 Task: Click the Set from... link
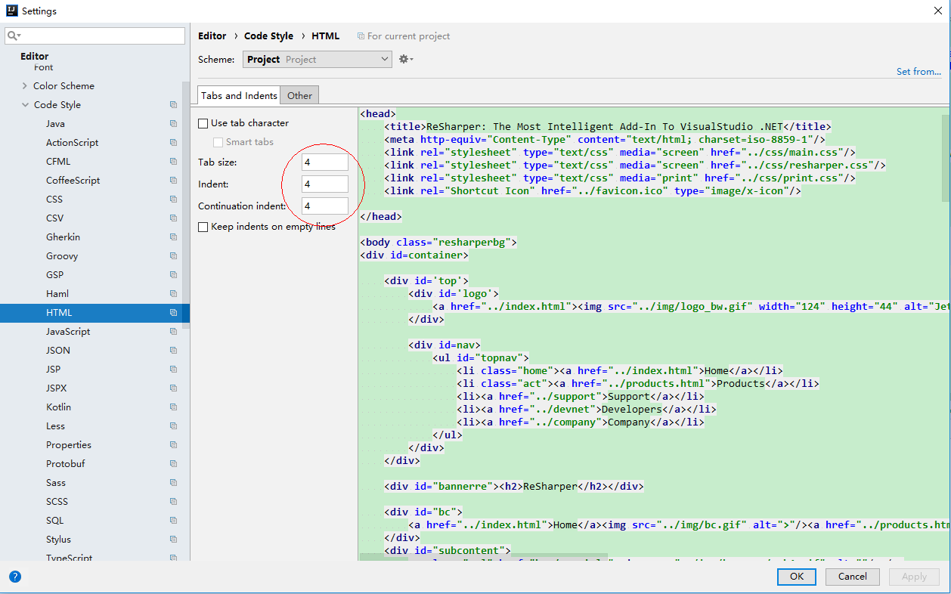coord(918,72)
